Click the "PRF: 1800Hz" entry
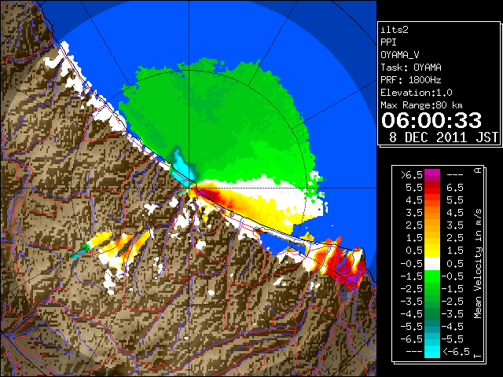 point(411,80)
